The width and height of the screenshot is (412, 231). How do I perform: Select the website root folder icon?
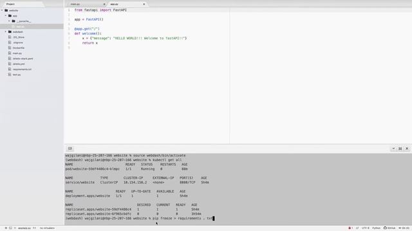coord(6,10)
